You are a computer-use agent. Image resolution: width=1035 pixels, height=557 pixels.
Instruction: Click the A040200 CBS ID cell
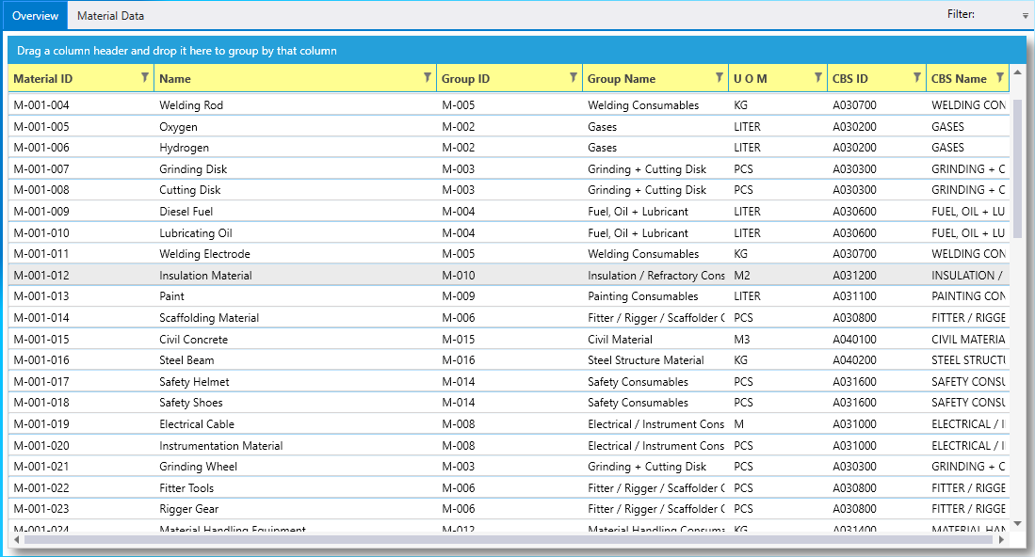pos(877,360)
